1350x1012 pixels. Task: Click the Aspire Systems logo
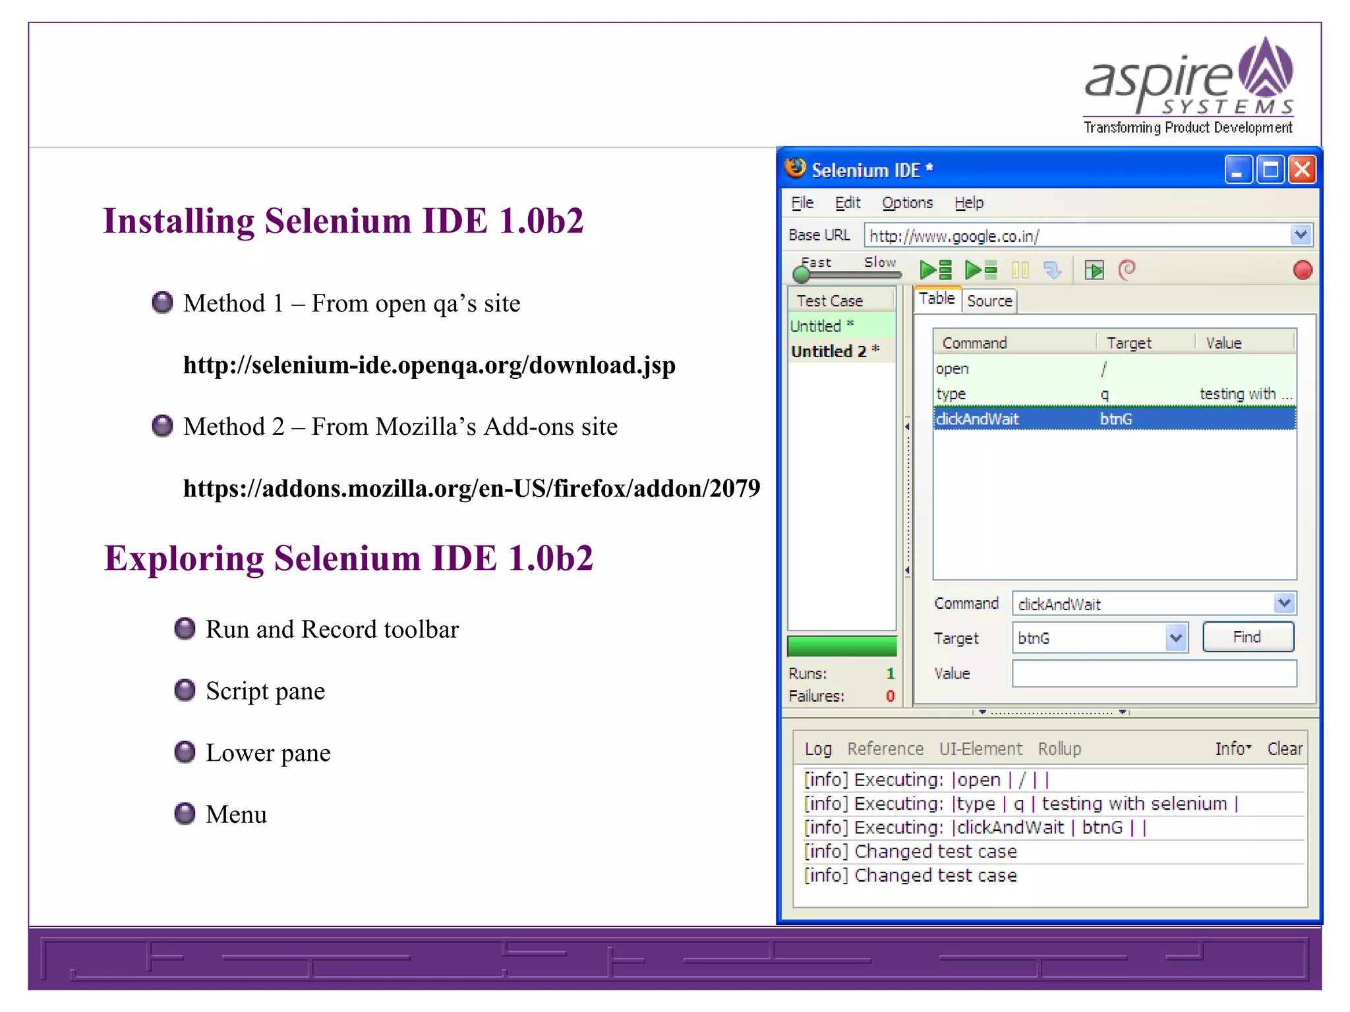point(1189,86)
